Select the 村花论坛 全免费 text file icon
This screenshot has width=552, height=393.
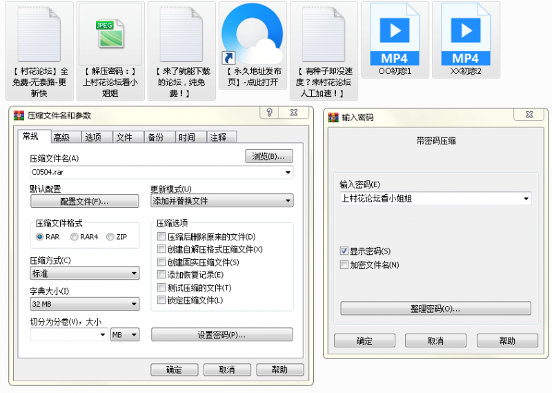pyautogui.click(x=39, y=35)
